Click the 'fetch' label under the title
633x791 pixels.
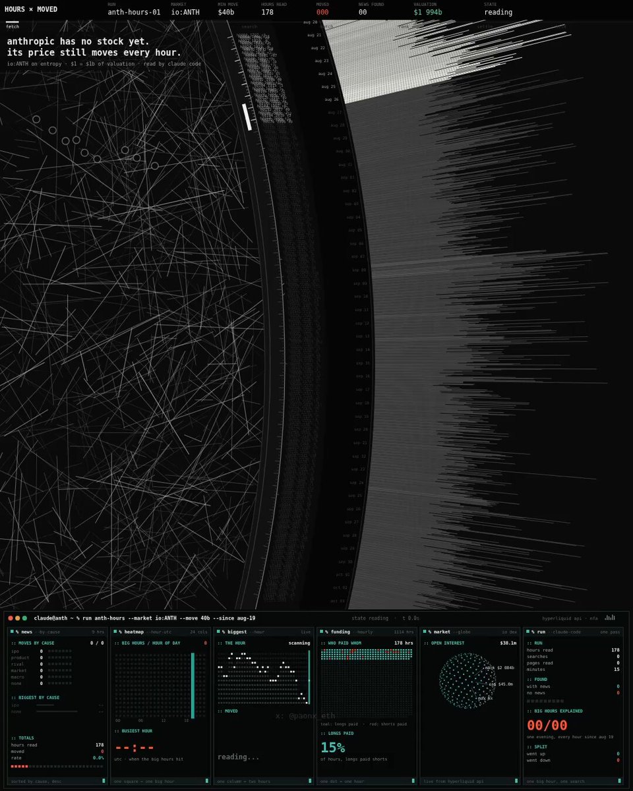[x=13, y=26]
